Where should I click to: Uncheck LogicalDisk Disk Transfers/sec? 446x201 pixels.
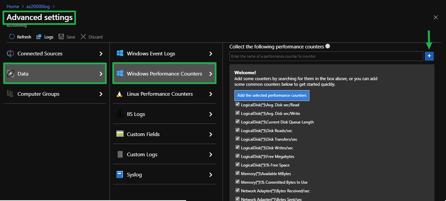pos(238,138)
